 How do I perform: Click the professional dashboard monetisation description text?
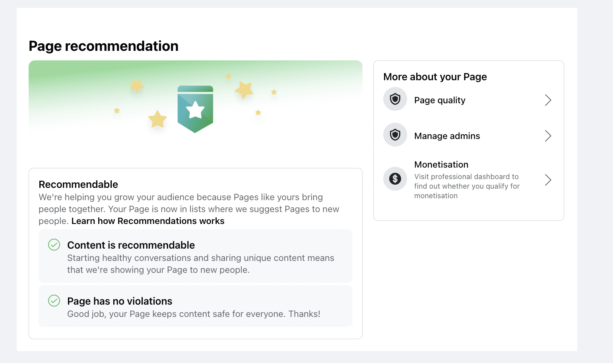[467, 186]
